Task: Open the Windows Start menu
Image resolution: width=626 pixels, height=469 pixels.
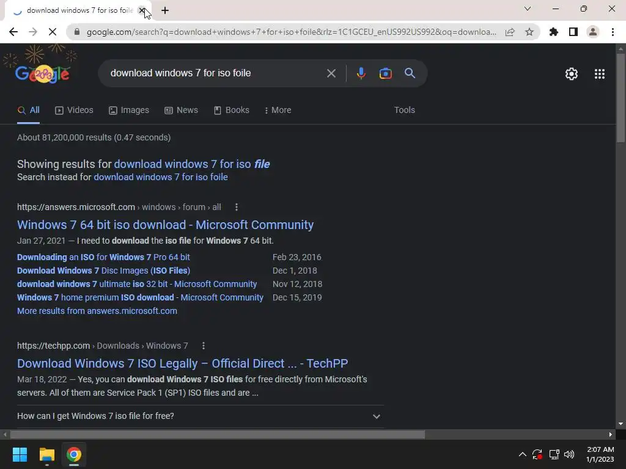Action: point(20,454)
